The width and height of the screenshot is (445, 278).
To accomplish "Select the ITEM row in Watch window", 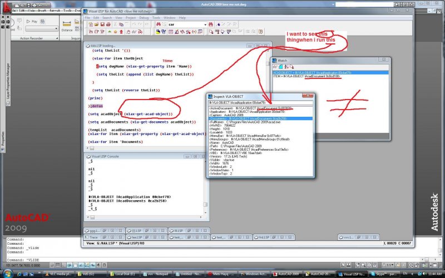I will (330, 76).
